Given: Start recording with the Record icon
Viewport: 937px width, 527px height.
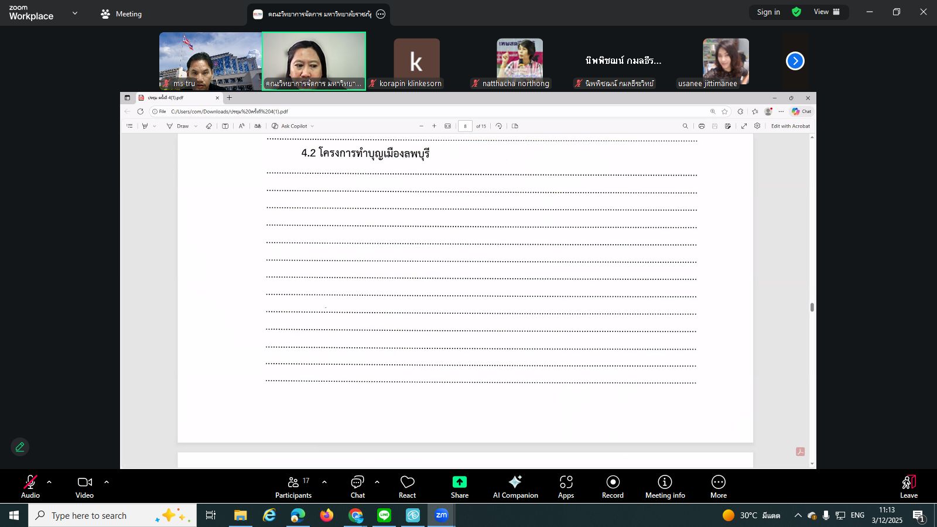Looking at the screenshot, I should click(613, 482).
